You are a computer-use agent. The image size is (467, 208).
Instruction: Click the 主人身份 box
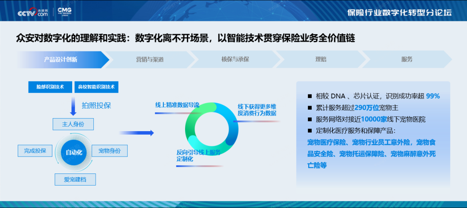[x=73, y=124]
